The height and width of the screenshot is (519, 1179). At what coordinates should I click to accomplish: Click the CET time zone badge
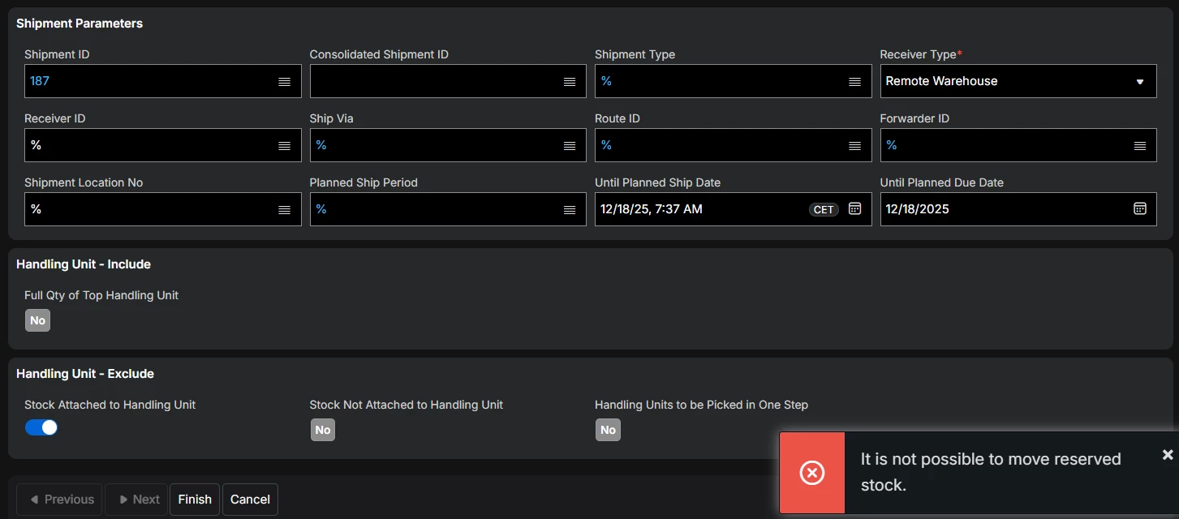[824, 209]
